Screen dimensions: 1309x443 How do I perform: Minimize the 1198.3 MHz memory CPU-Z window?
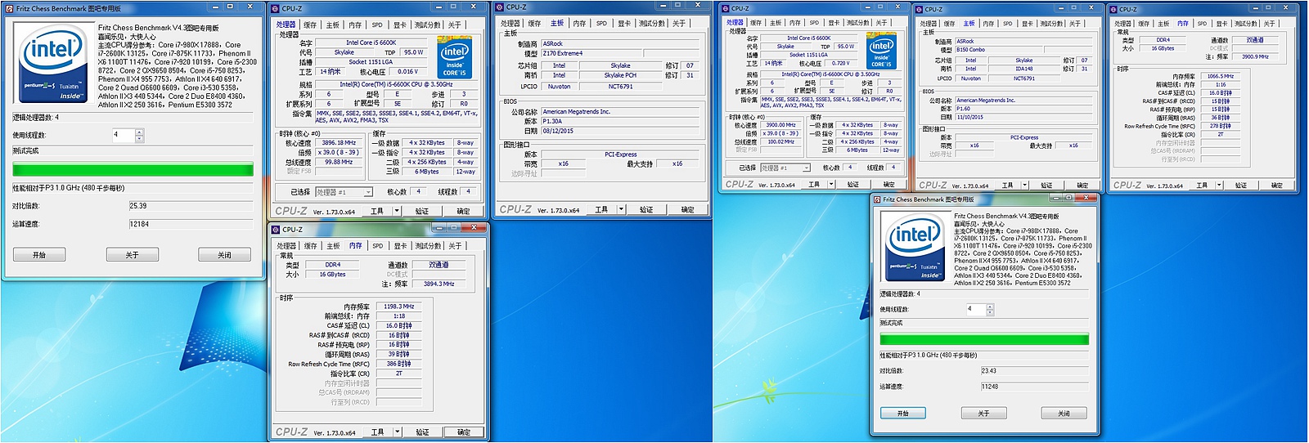coord(439,228)
